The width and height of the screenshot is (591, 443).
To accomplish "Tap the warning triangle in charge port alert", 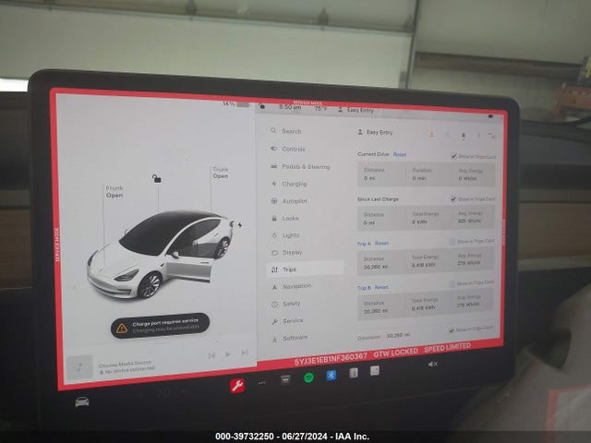I will (122, 329).
